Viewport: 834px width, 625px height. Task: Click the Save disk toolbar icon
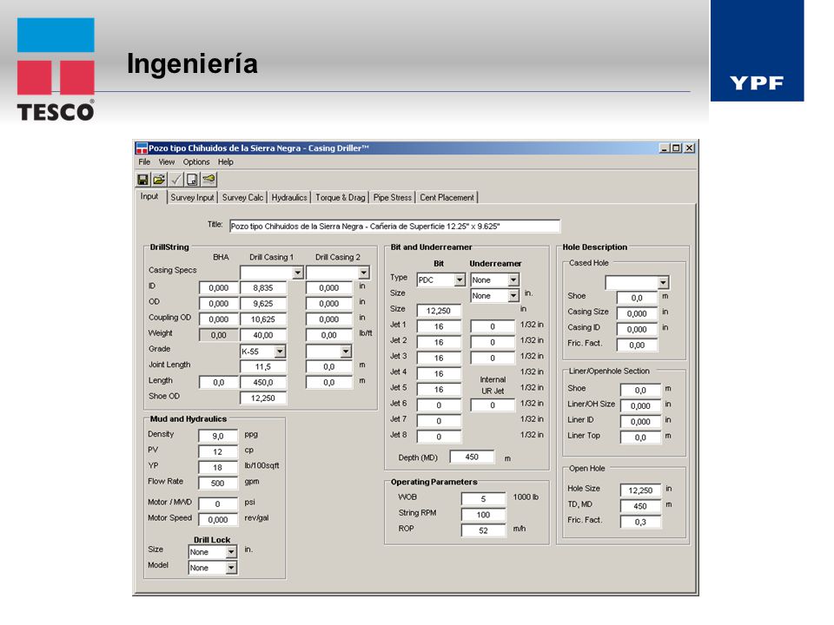click(x=142, y=180)
